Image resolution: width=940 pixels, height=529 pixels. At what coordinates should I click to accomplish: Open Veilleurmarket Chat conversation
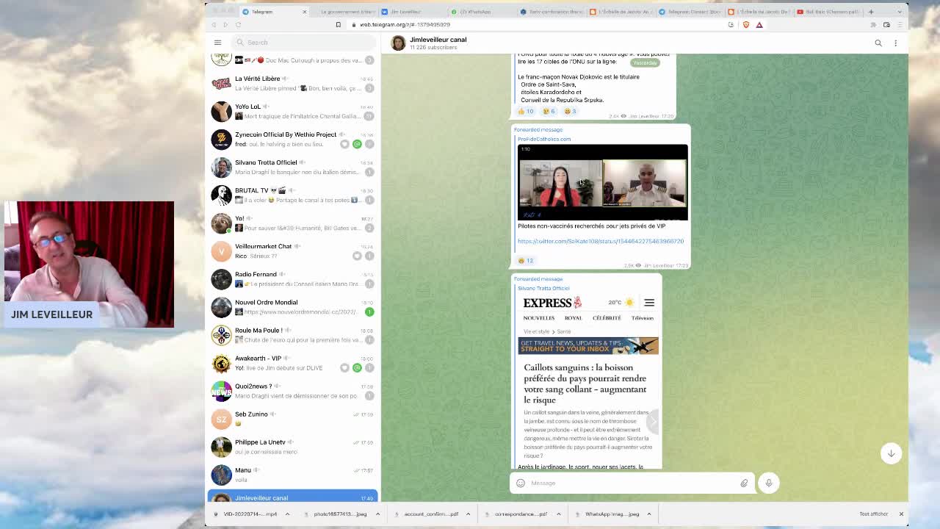[x=293, y=251]
